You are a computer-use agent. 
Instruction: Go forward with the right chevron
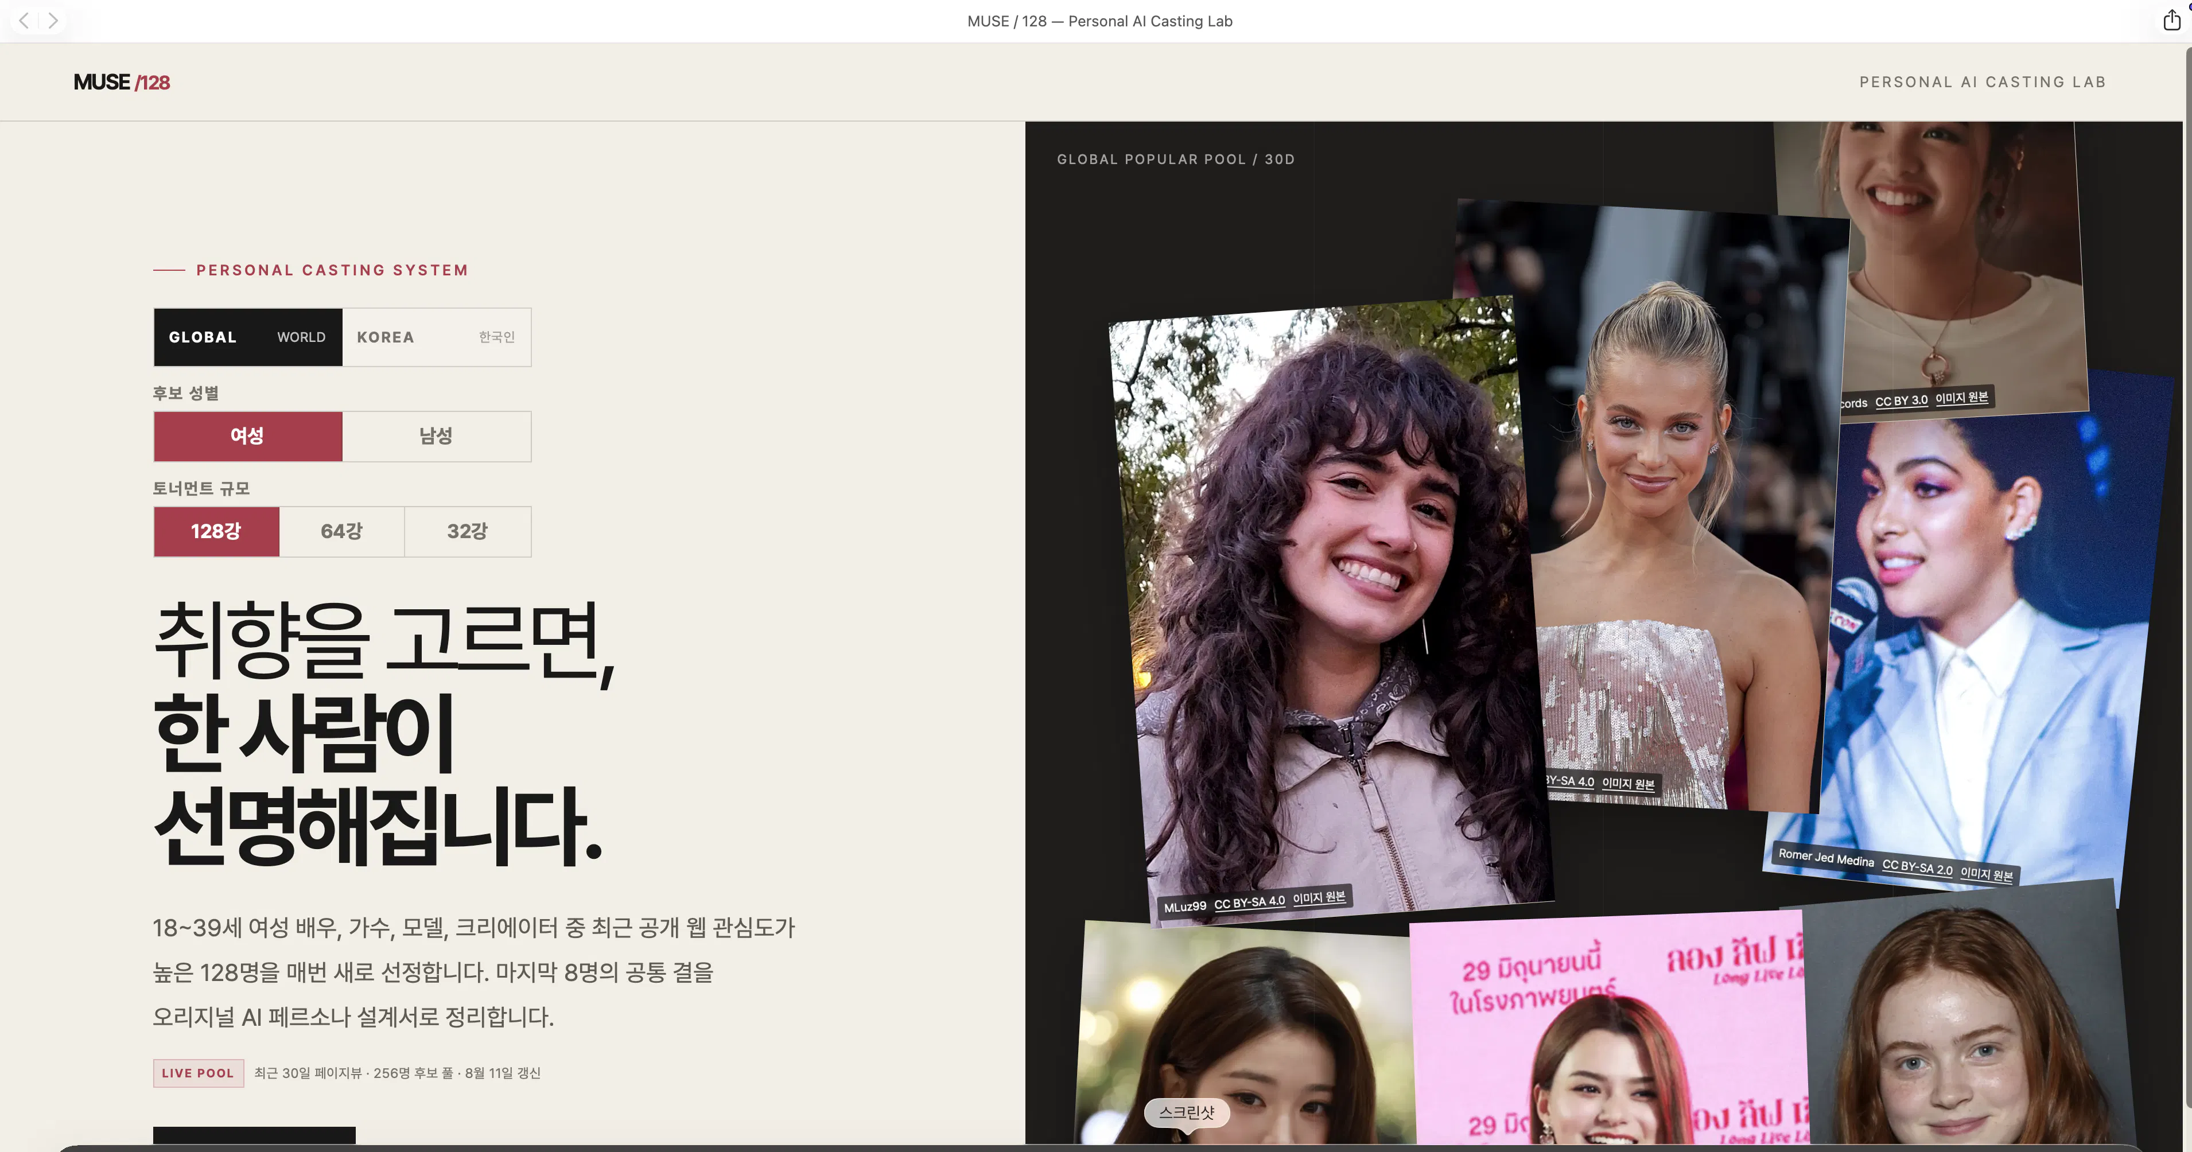point(53,21)
